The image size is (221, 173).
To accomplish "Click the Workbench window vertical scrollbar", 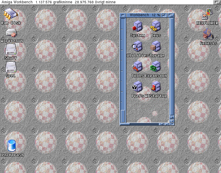I will tap(172, 67).
